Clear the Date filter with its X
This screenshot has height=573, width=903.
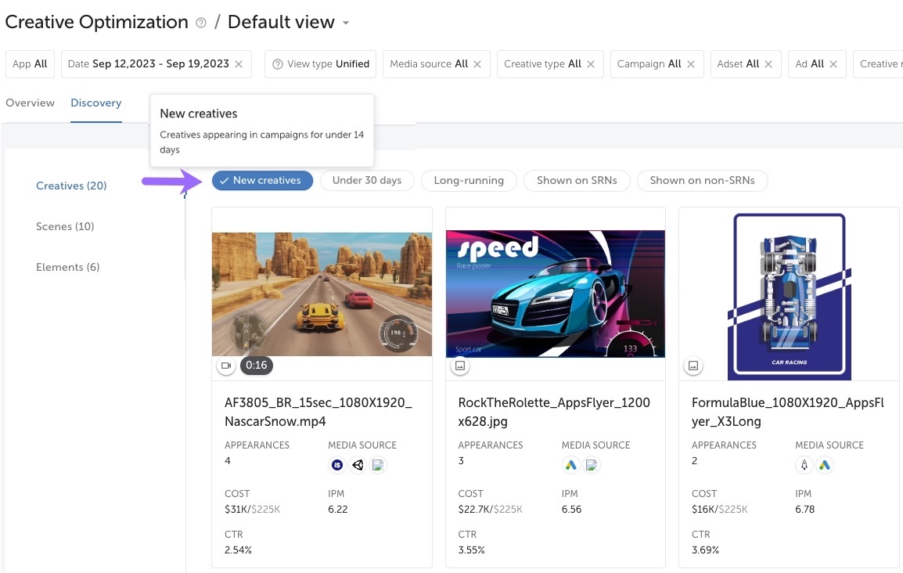(x=239, y=64)
